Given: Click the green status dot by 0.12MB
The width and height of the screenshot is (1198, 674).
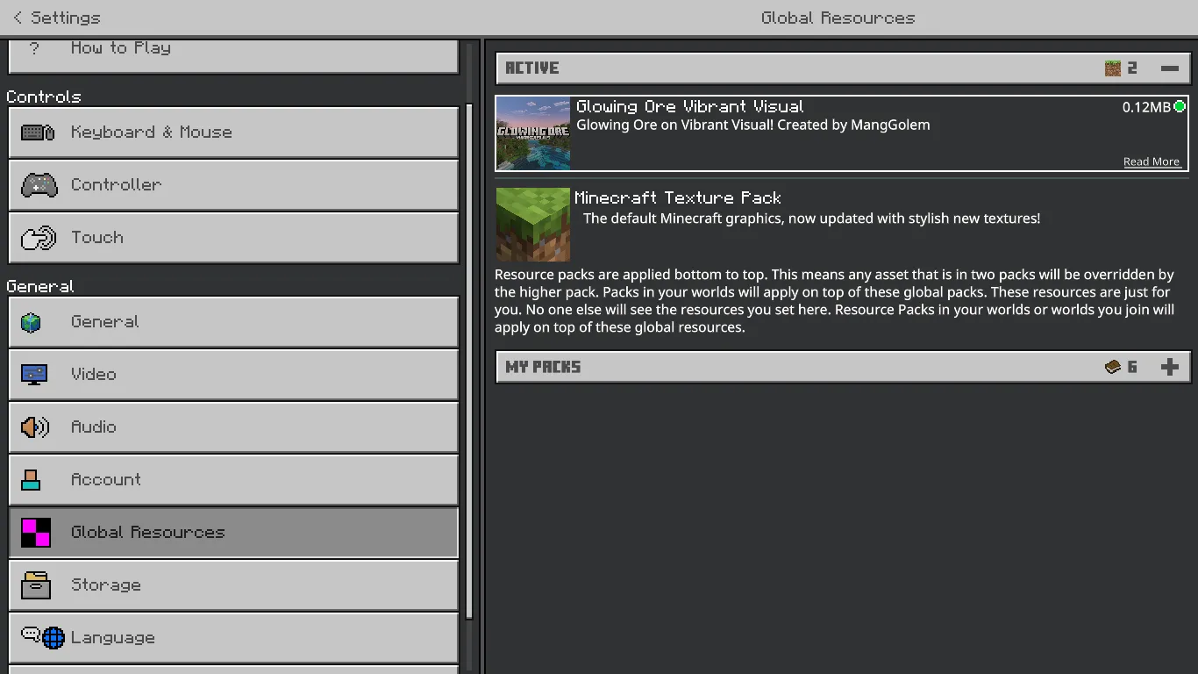Looking at the screenshot, I should (x=1180, y=107).
